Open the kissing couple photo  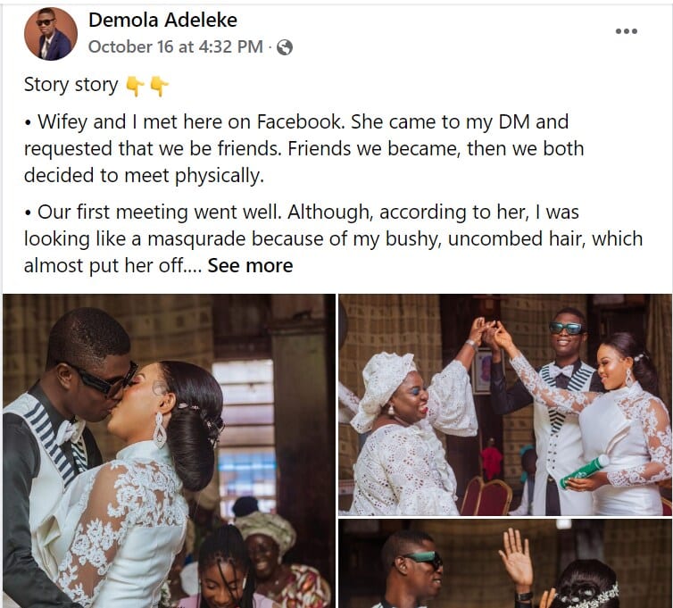(x=168, y=451)
